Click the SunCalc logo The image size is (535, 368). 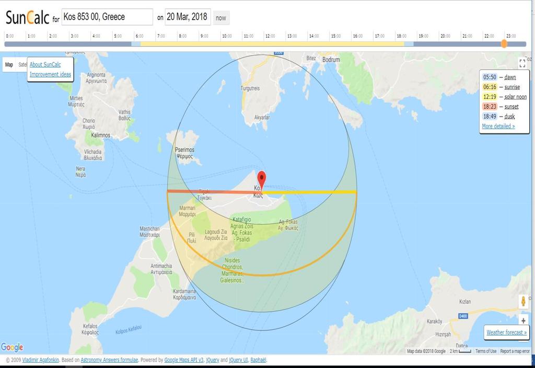point(27,17)
